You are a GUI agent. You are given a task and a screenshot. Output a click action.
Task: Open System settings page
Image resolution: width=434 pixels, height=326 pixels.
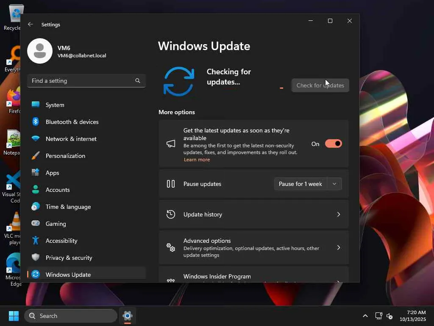point(86,105)
